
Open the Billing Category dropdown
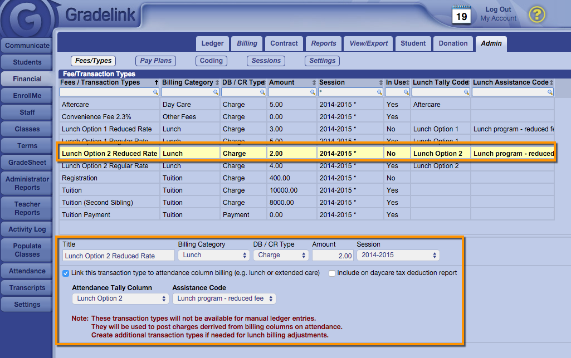214,255
